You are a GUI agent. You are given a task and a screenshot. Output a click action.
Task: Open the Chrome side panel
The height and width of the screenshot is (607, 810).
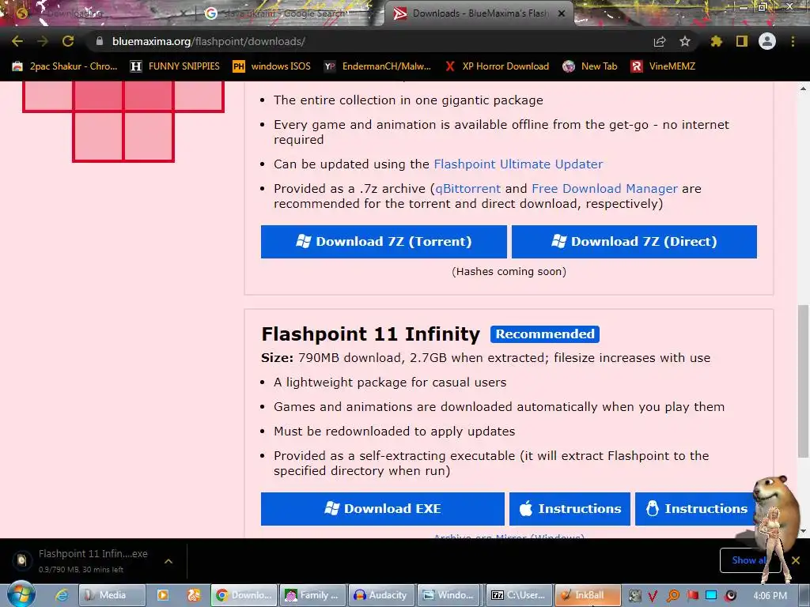pyautogui.click(x=742, y=41)
